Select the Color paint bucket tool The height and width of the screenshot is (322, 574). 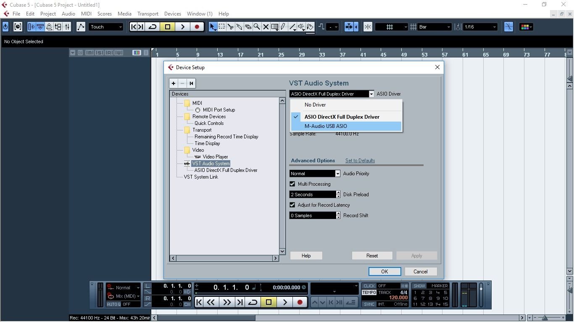point(310,27)
